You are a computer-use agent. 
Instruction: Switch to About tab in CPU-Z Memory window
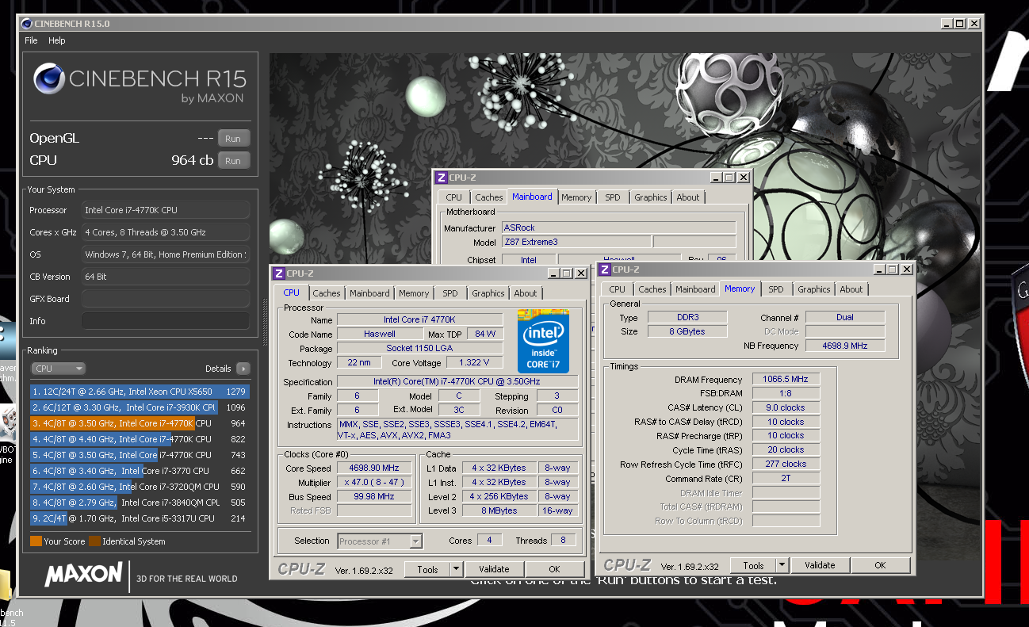point(851,290)
